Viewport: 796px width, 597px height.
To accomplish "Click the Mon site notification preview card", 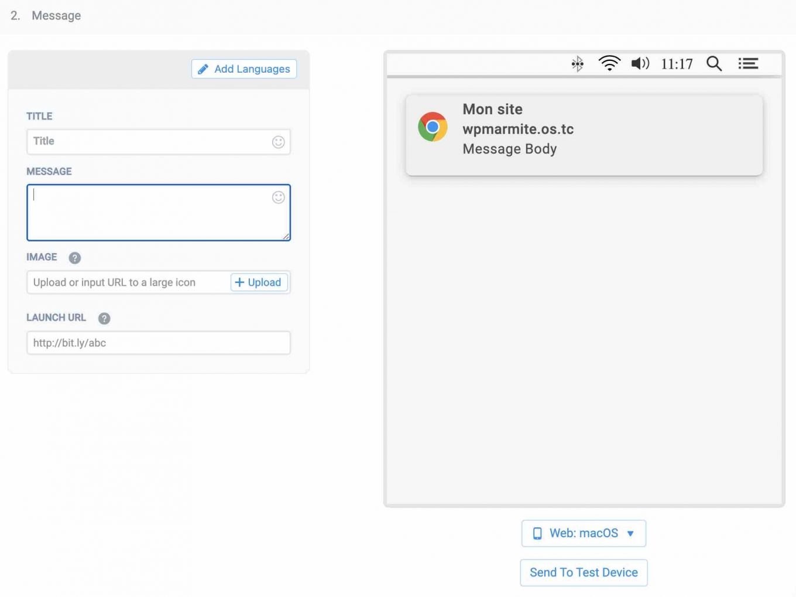I will [584, 135].
